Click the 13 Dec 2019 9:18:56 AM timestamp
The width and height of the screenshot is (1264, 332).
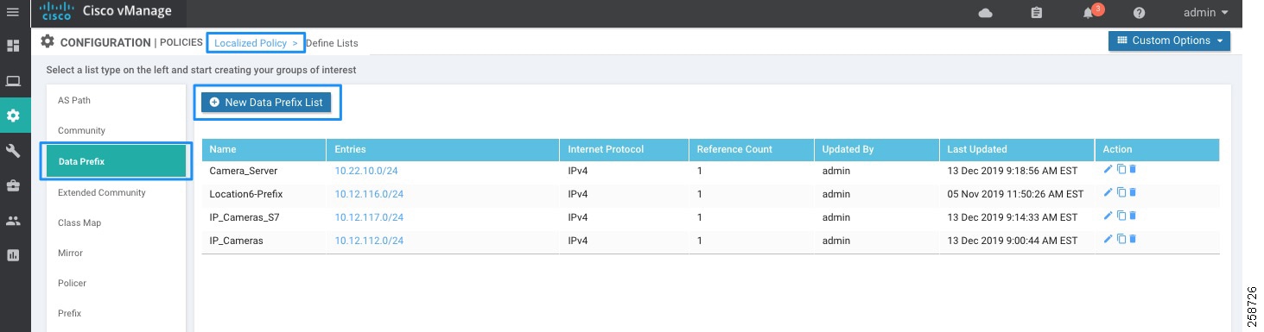click(x=1013, y=171)
